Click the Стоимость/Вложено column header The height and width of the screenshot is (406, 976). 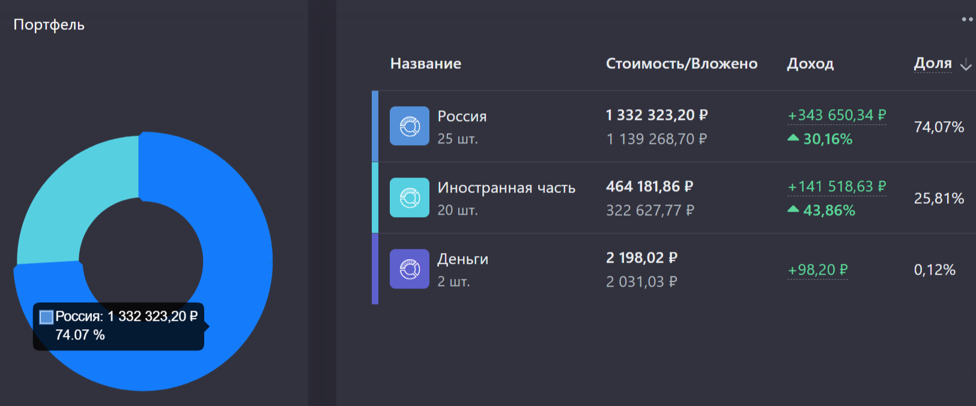682,64
